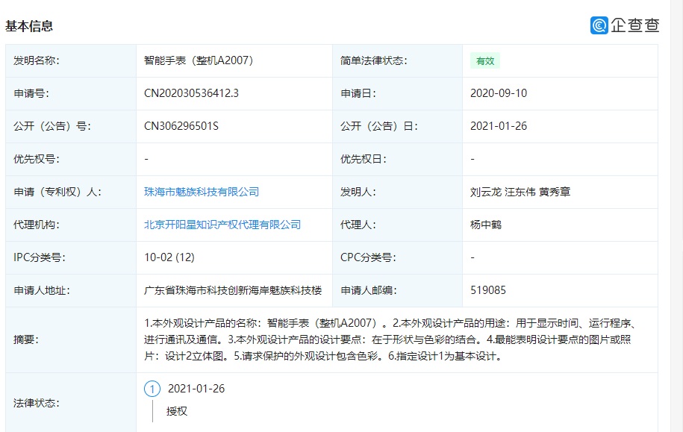This screenshot has width=683, height=432.
Task: Select the publication date 2021-01-26 cell
Action: [499, 126]
